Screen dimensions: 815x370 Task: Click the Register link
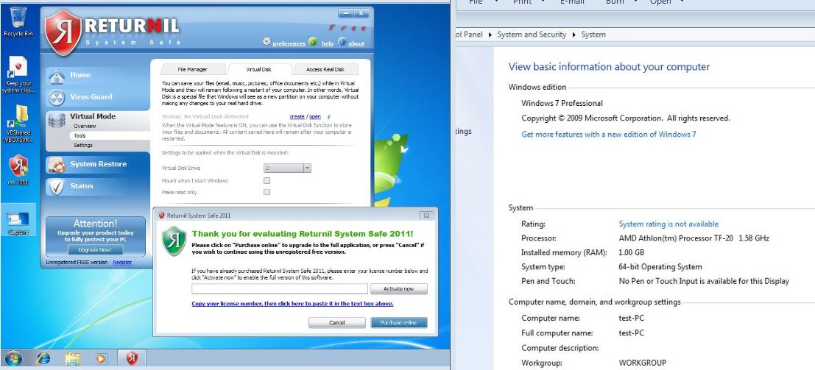click(122, 263)
